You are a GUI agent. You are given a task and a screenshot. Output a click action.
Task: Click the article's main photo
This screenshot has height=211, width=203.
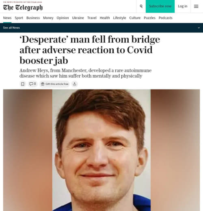(101, 150)
